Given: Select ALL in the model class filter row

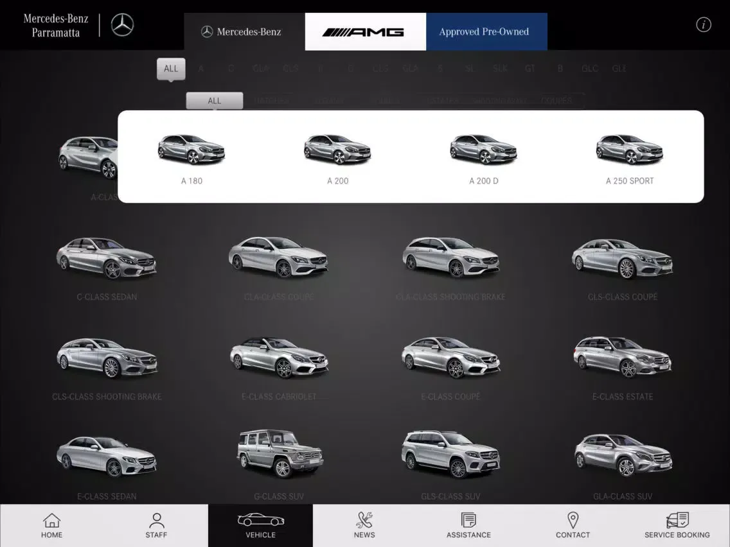Looking at the screenshot, I should click(171, 69).
